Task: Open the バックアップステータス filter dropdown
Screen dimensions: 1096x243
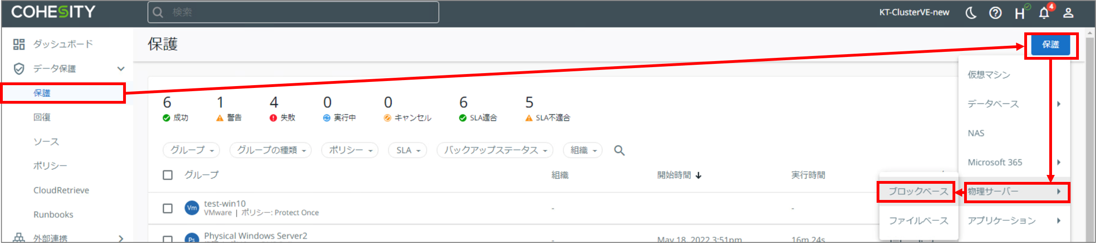Action: pos(495,150)
